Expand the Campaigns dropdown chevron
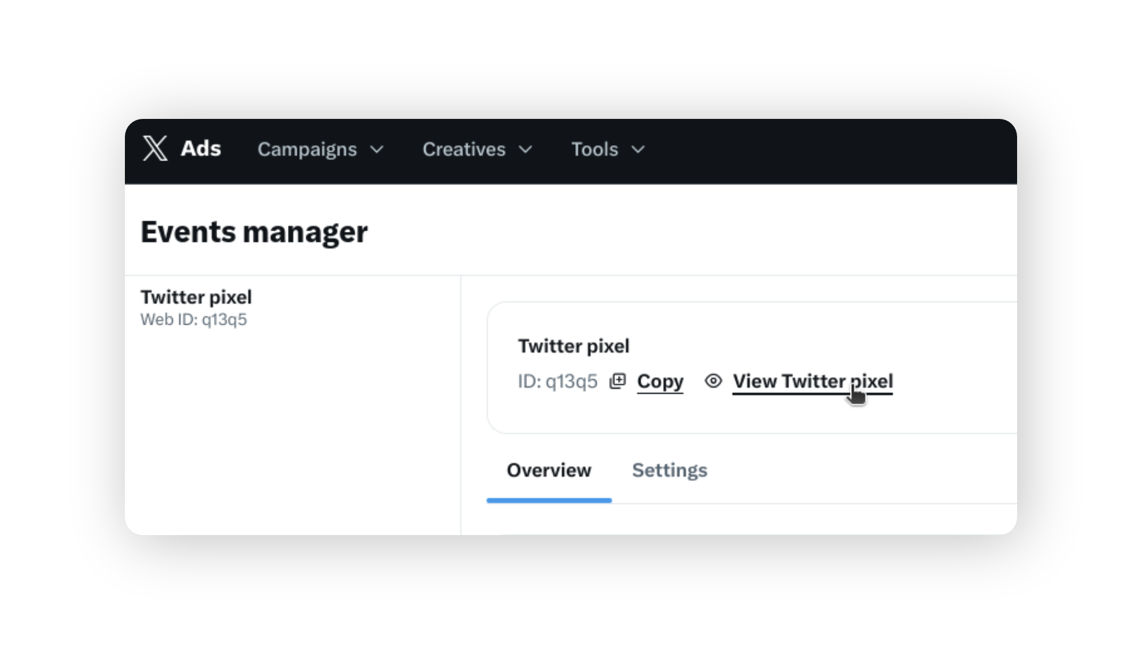 click(377, 150)
